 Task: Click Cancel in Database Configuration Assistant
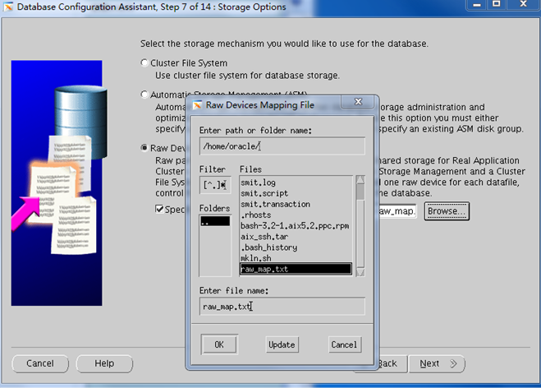(40, 363)
